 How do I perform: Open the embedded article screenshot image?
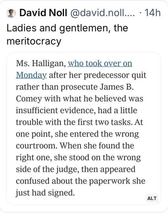click(83, 128)
